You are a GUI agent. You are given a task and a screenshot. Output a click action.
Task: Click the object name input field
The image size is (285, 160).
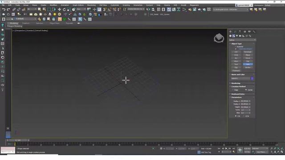(x=240, y=78)
